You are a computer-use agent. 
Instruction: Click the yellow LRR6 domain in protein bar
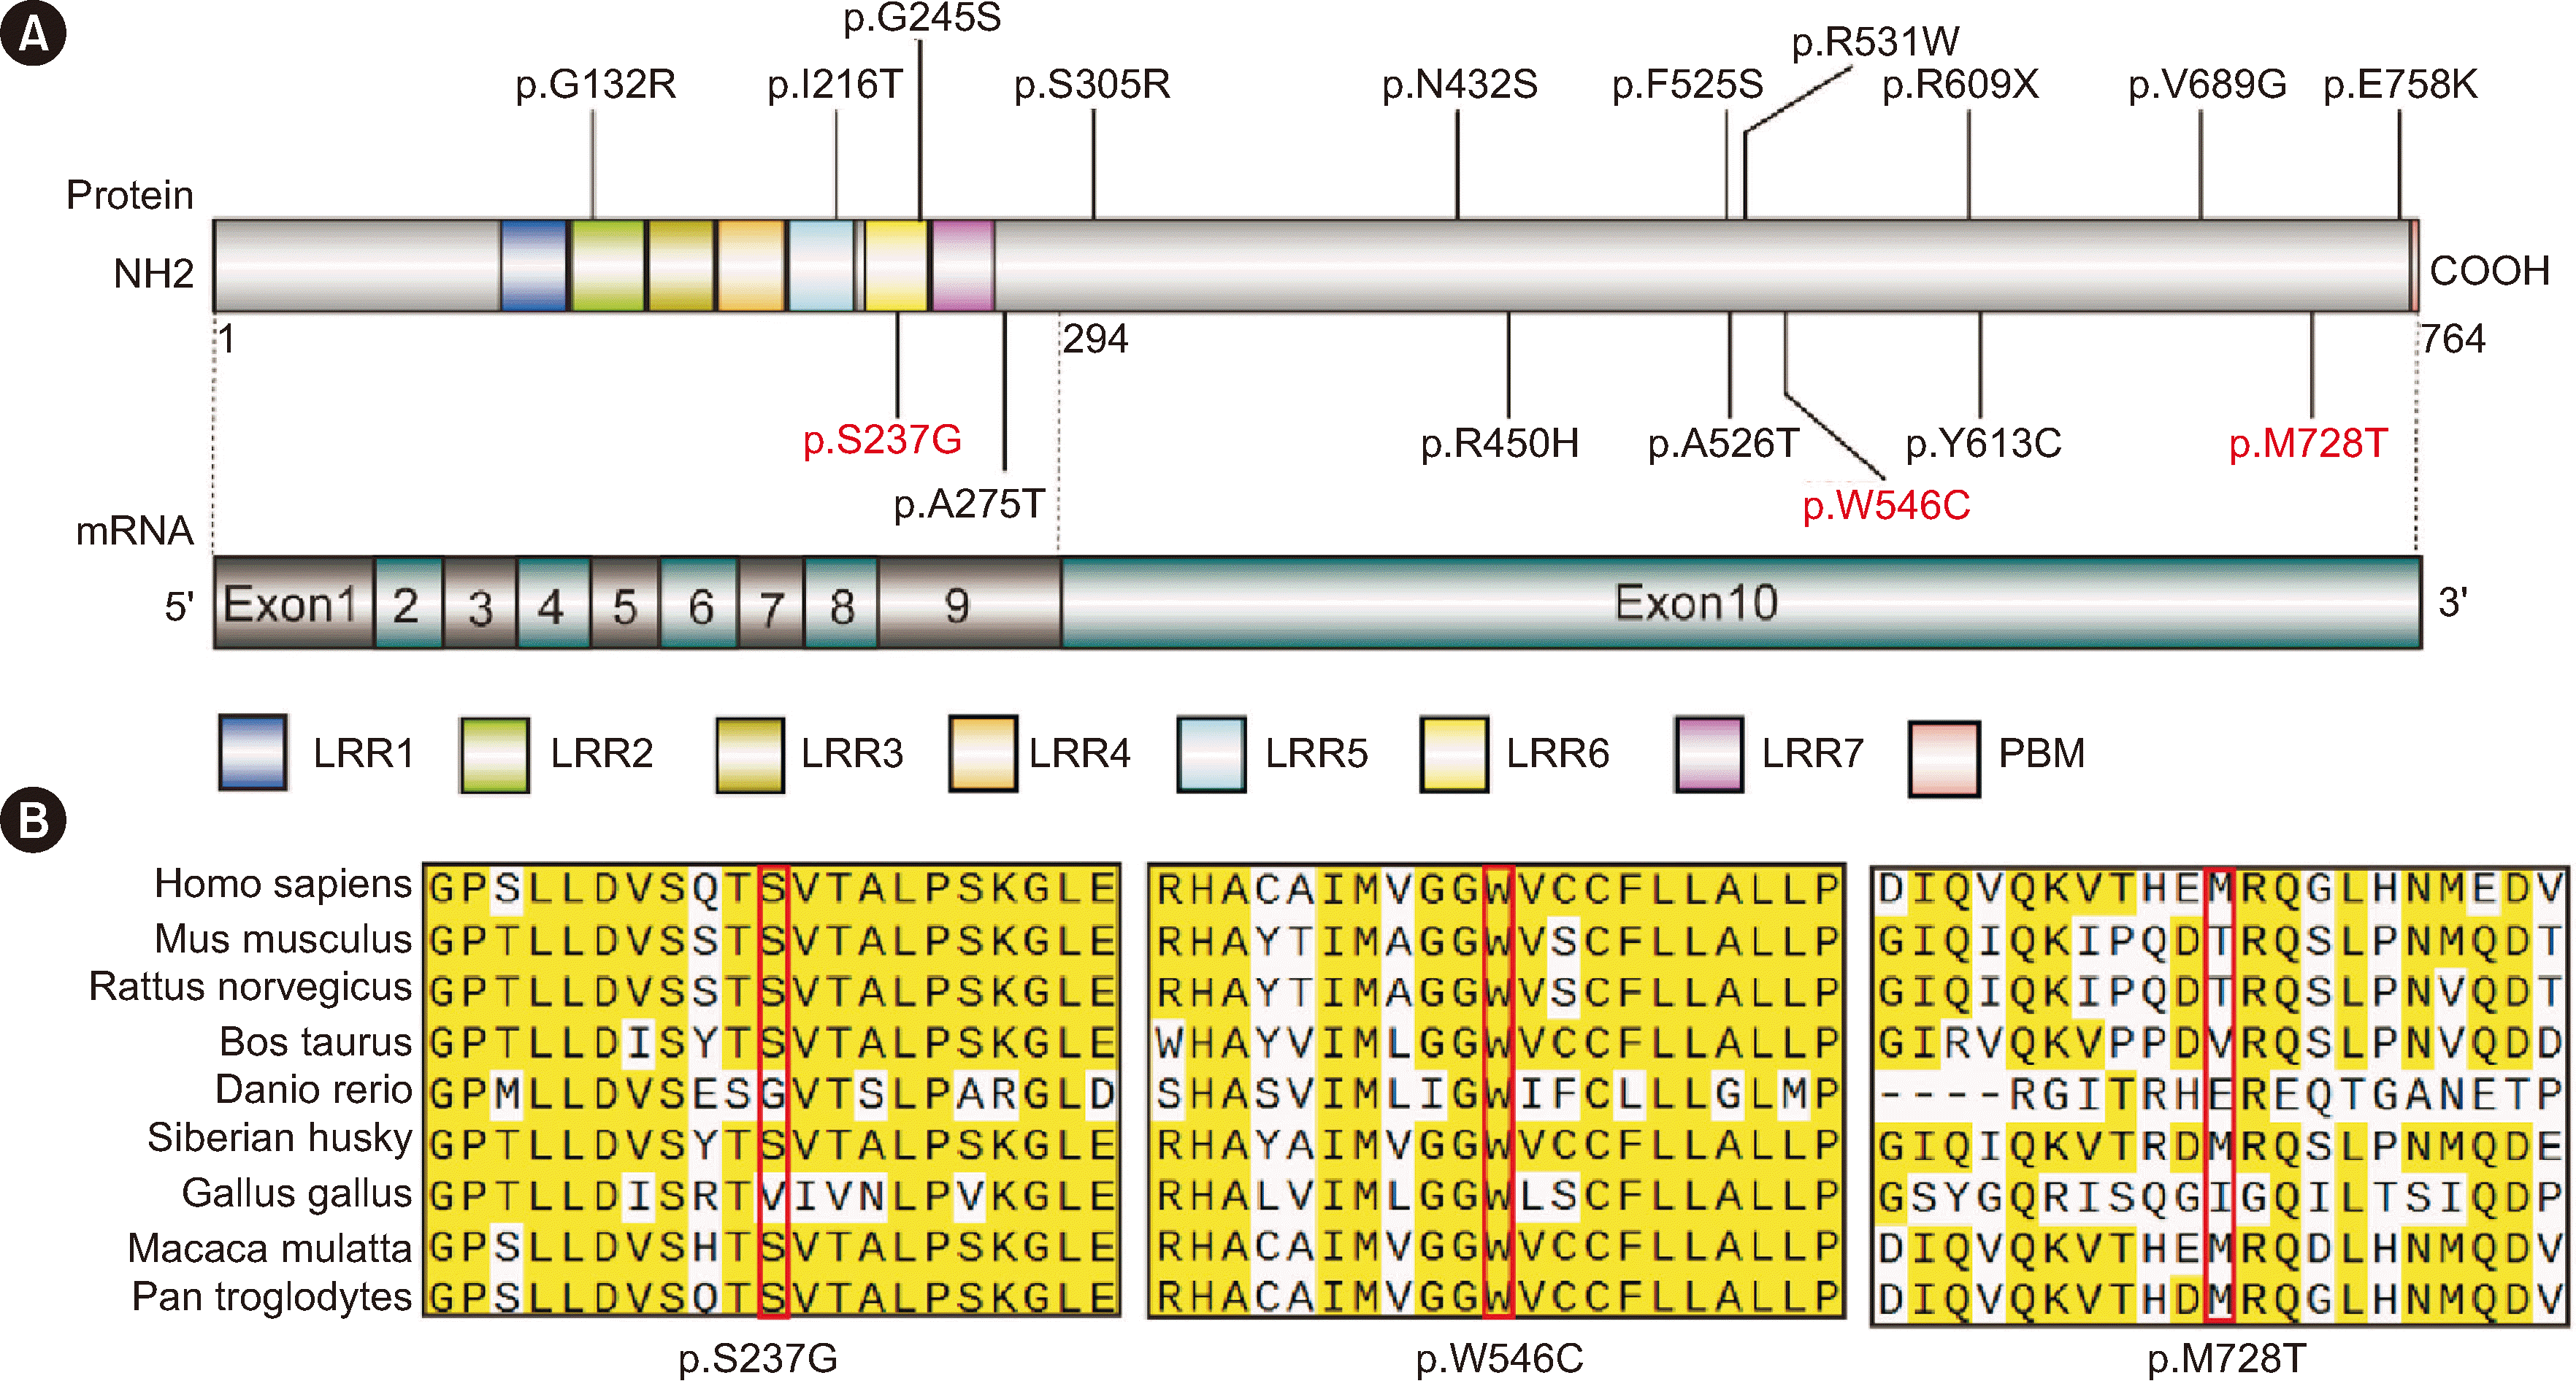(x=896, y=265)
